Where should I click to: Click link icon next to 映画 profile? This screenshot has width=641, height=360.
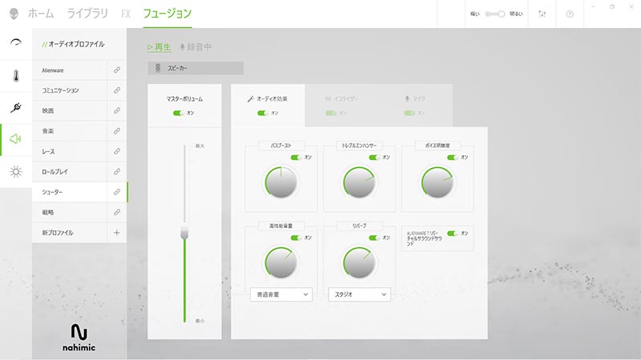click(x=117, y=110)
